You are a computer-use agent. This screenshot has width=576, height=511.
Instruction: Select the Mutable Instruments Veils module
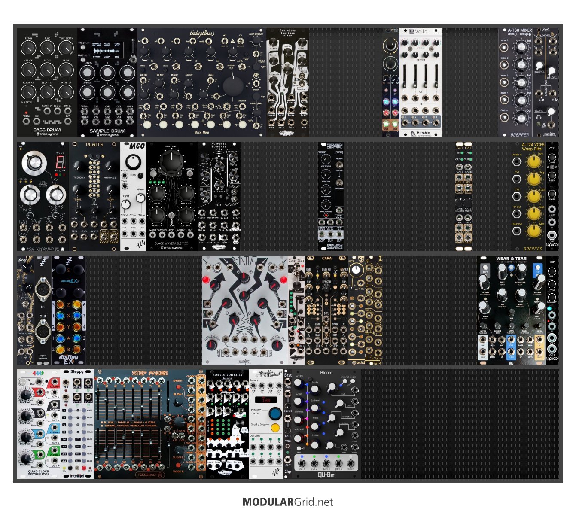click(421, 83)
